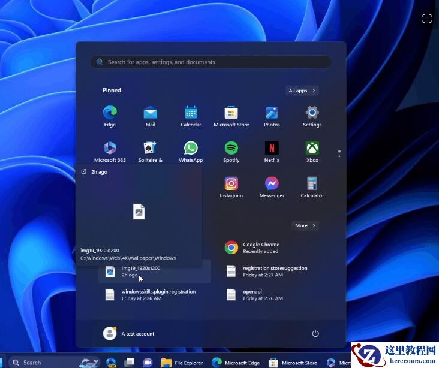Open Microsoft Edge from taskbar
This screenshot has width=439, height=368.
236,363
